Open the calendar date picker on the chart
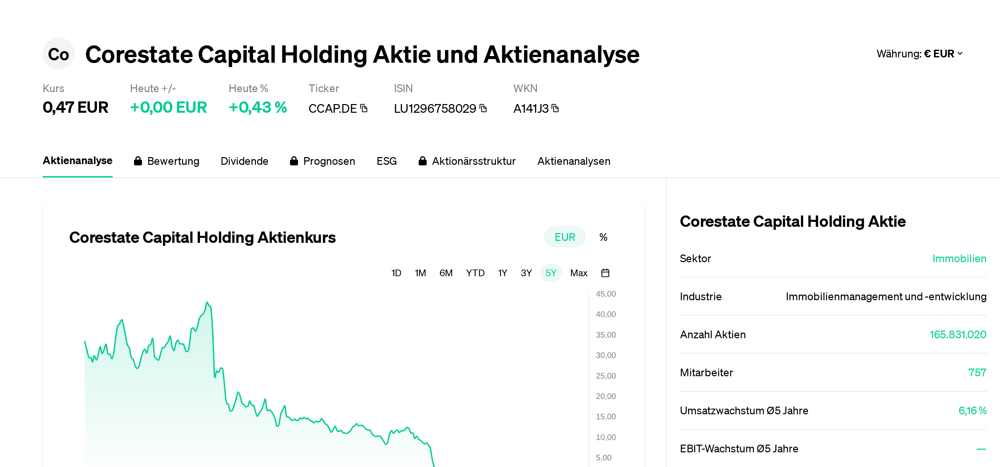 606,273
